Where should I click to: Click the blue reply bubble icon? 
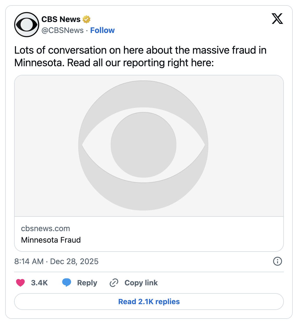(67, 283)
